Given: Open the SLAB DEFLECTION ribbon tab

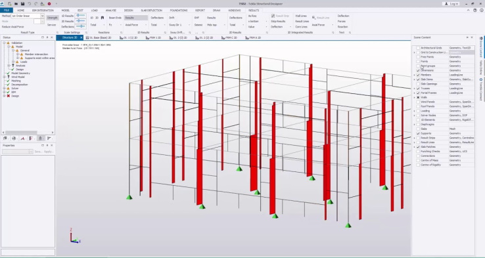Looking at the screenshot, I should pos(151,11).
